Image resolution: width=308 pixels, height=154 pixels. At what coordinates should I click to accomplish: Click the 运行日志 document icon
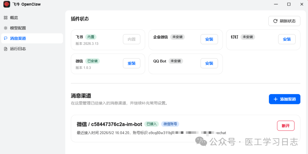(6, 49)
